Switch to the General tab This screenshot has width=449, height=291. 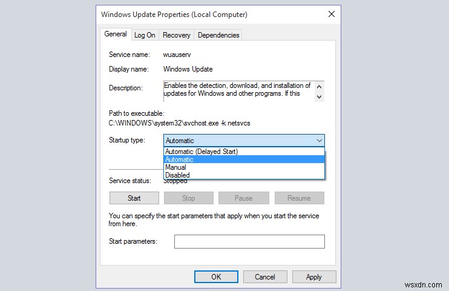(116, 34)
